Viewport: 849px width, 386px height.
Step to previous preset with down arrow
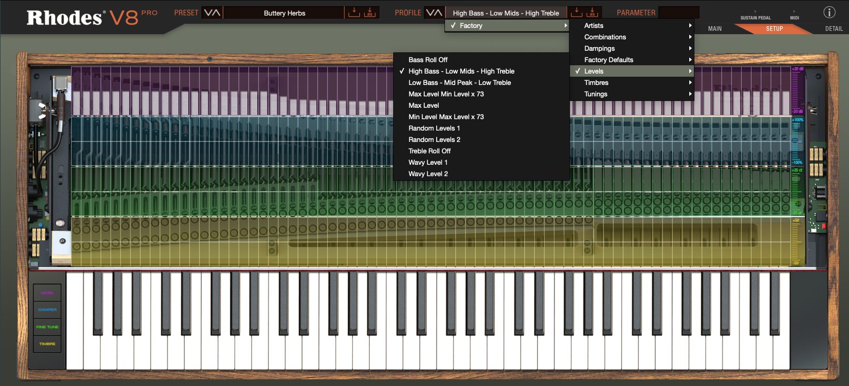point(208,12)
